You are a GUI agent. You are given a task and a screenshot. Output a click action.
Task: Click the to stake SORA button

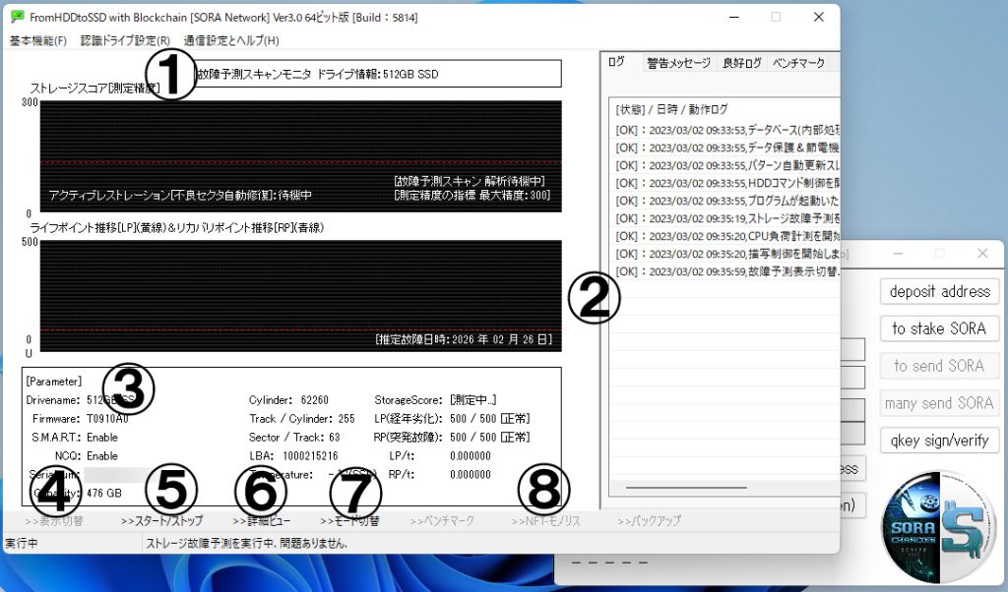click(x=940, y=328)
